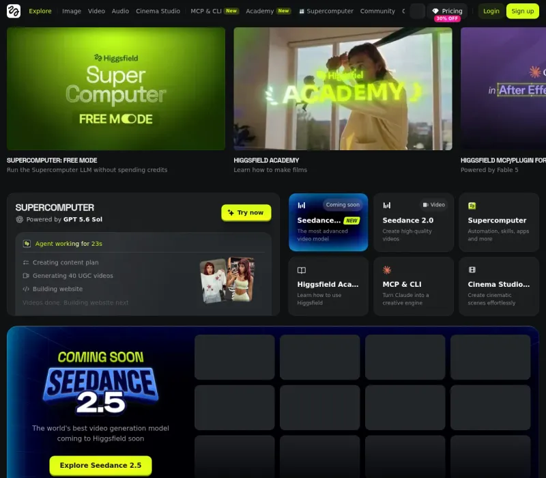This screenshot has height=478, width=546.
Task: Open Community nav item
Action: pyautogui.click(x=377, y=11)
